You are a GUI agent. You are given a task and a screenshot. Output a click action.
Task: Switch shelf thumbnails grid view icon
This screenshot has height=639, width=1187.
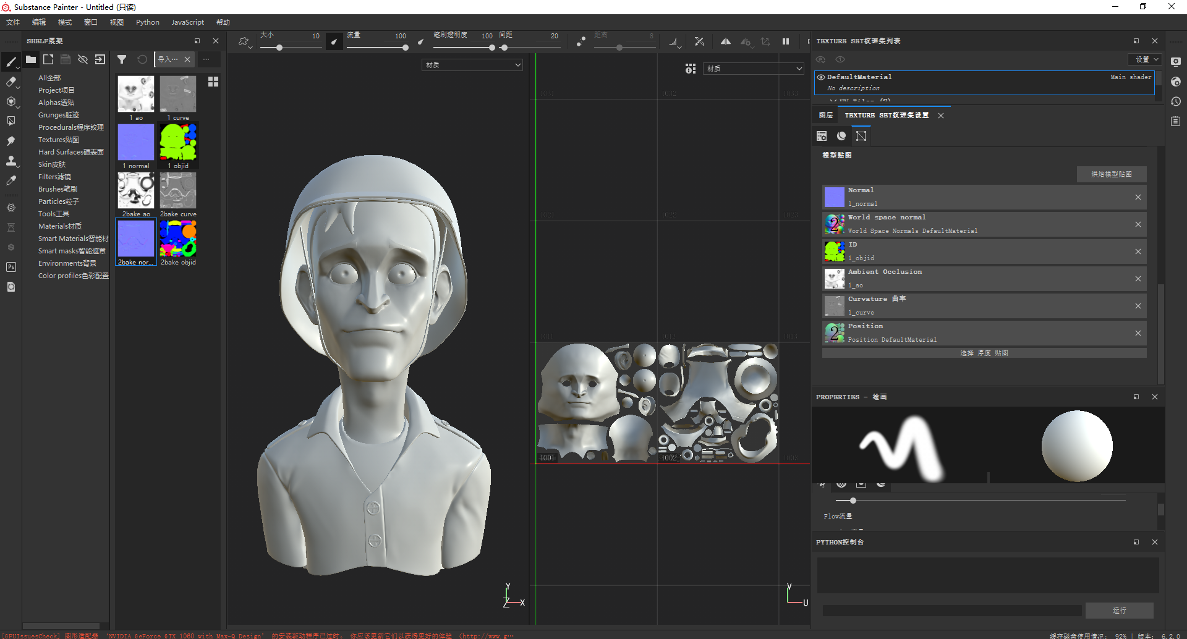tap(213, 82)
